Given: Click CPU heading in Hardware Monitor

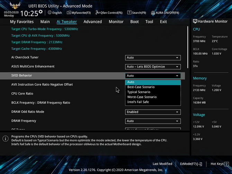Looking at the screenshot, I should (196, 29).
